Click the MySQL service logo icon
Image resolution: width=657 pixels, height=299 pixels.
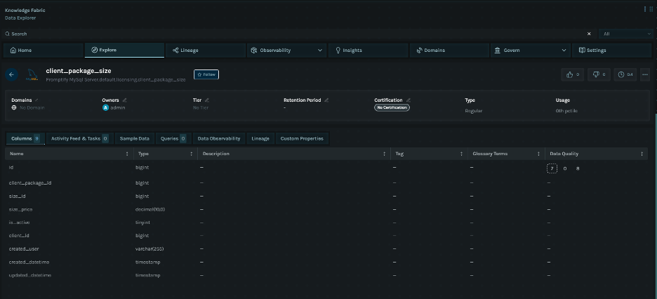click(x=32, y=75)
